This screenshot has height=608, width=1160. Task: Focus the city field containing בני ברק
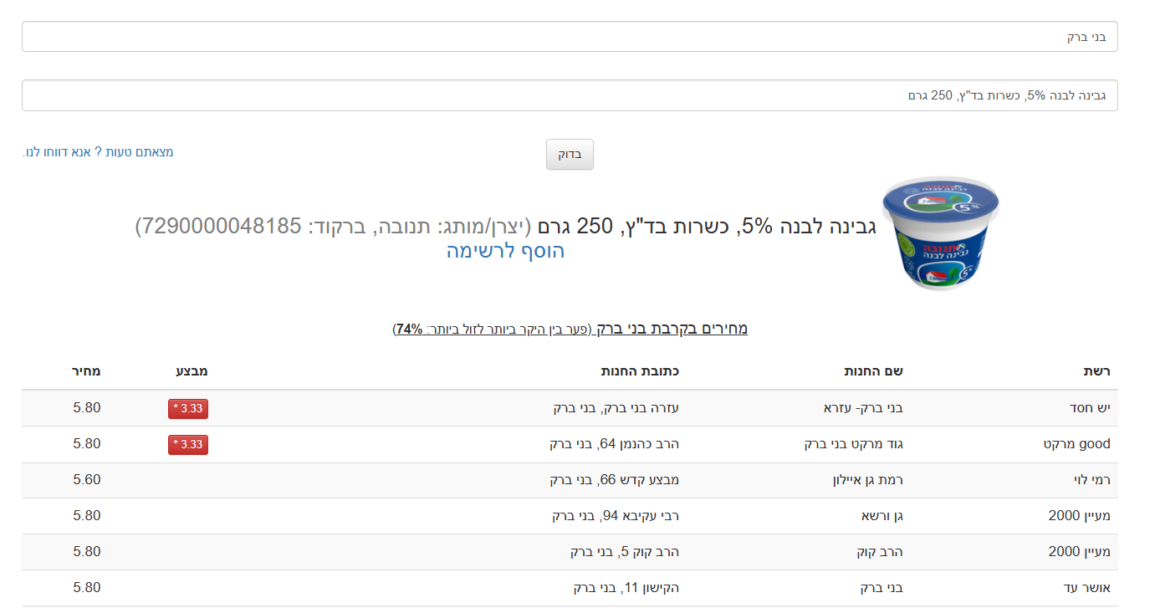[x=569, y=37]
